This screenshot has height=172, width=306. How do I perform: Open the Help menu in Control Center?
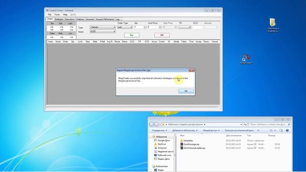[65, 15]
